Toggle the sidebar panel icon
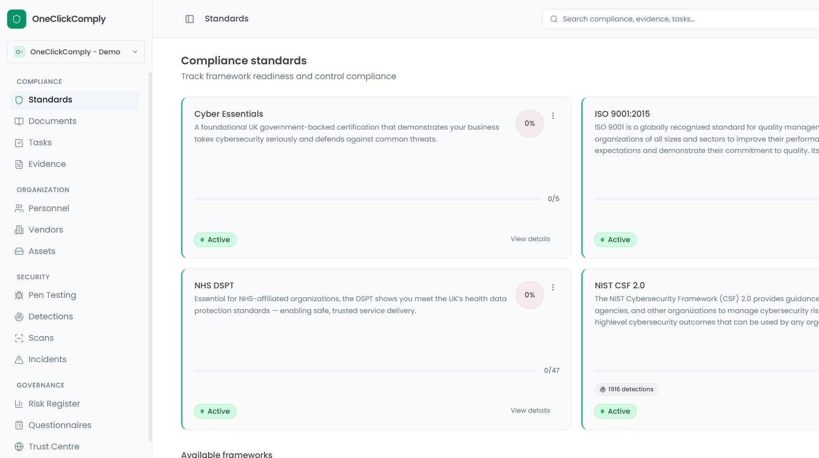The image size is (819, 458). pyautogui.click(x=190, y=19)
